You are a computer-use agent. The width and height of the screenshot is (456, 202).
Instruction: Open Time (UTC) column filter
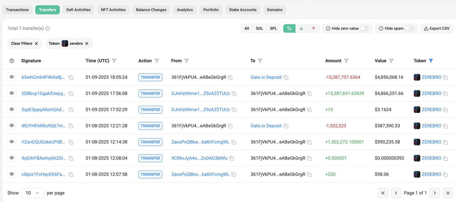[114, 61]
